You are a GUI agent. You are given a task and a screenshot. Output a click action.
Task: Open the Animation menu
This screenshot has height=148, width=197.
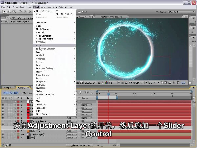point(46,7)
